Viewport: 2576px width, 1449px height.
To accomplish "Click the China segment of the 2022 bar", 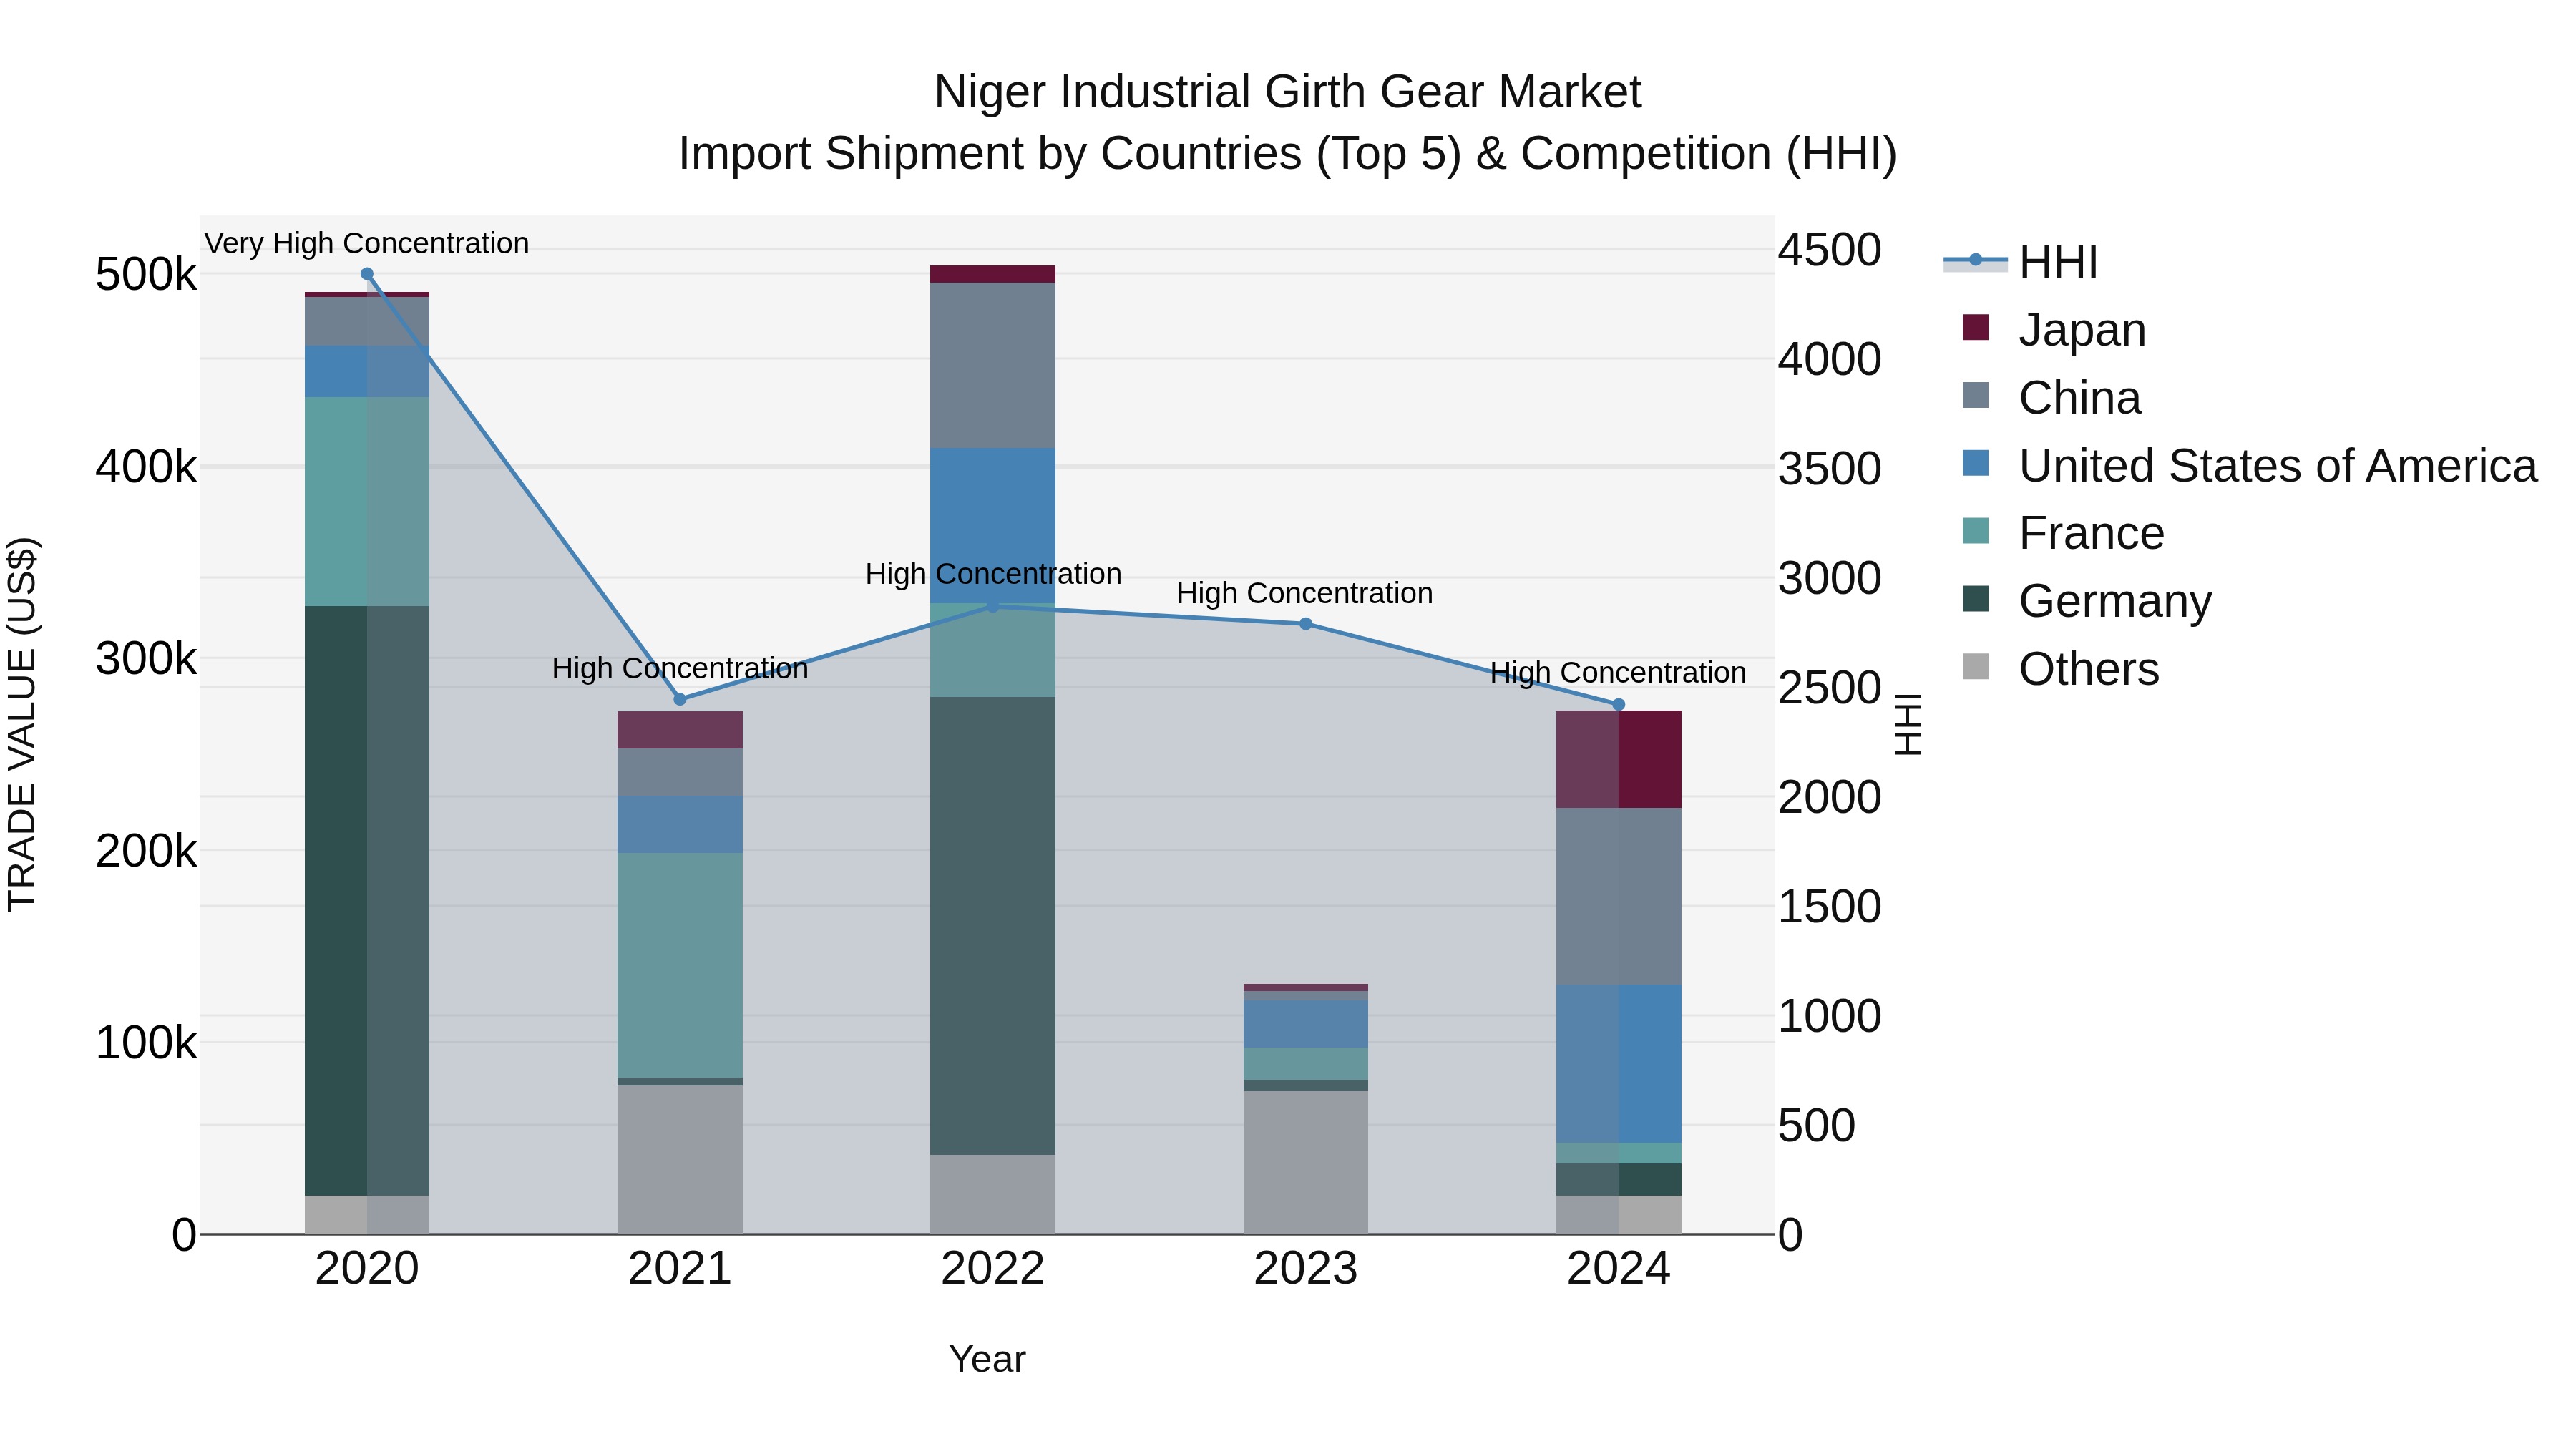I will (x=993, y=365).
